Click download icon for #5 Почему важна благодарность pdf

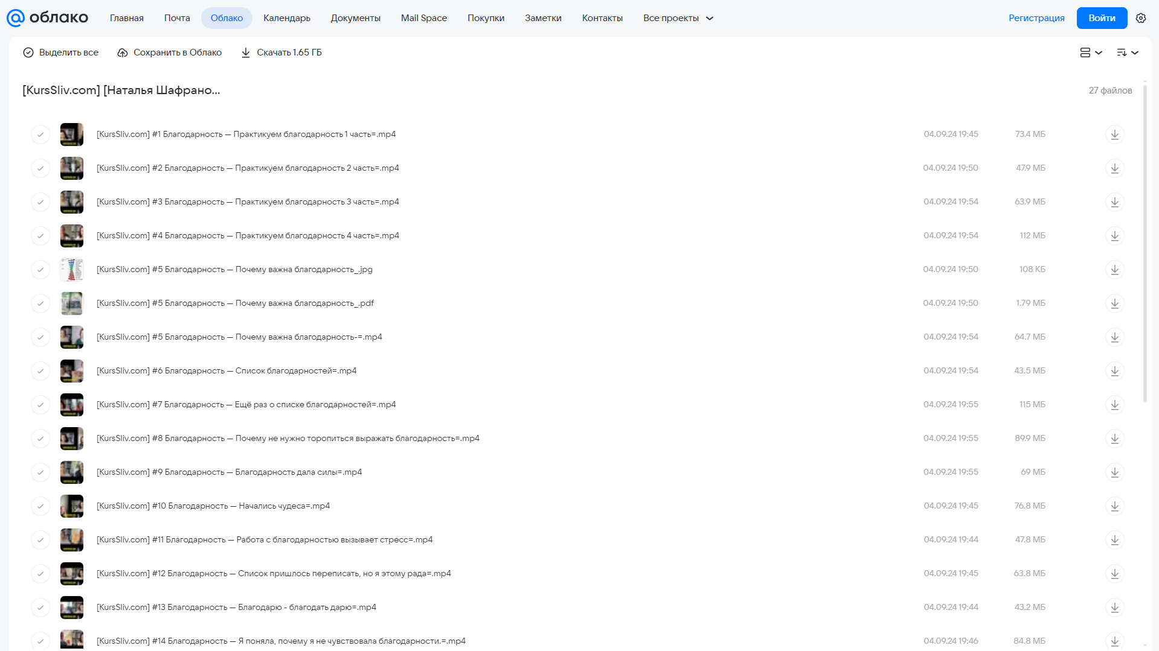1114,303
